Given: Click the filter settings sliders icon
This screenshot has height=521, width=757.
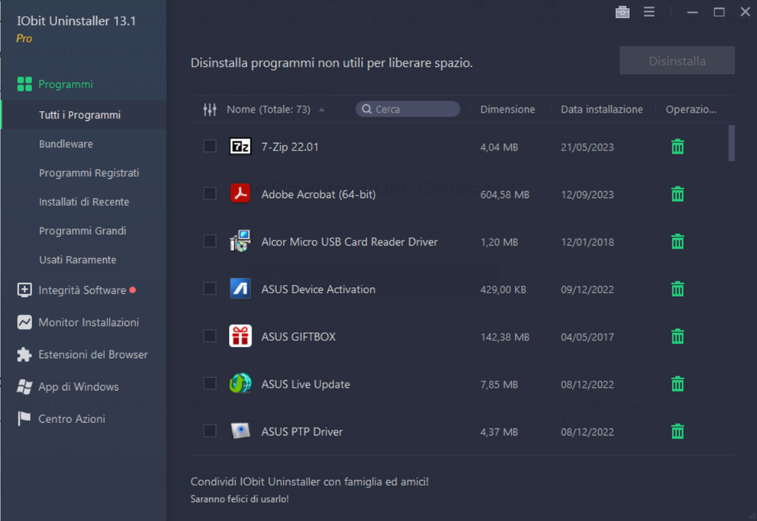Looking at the screenshot, I should coord(209,109).
